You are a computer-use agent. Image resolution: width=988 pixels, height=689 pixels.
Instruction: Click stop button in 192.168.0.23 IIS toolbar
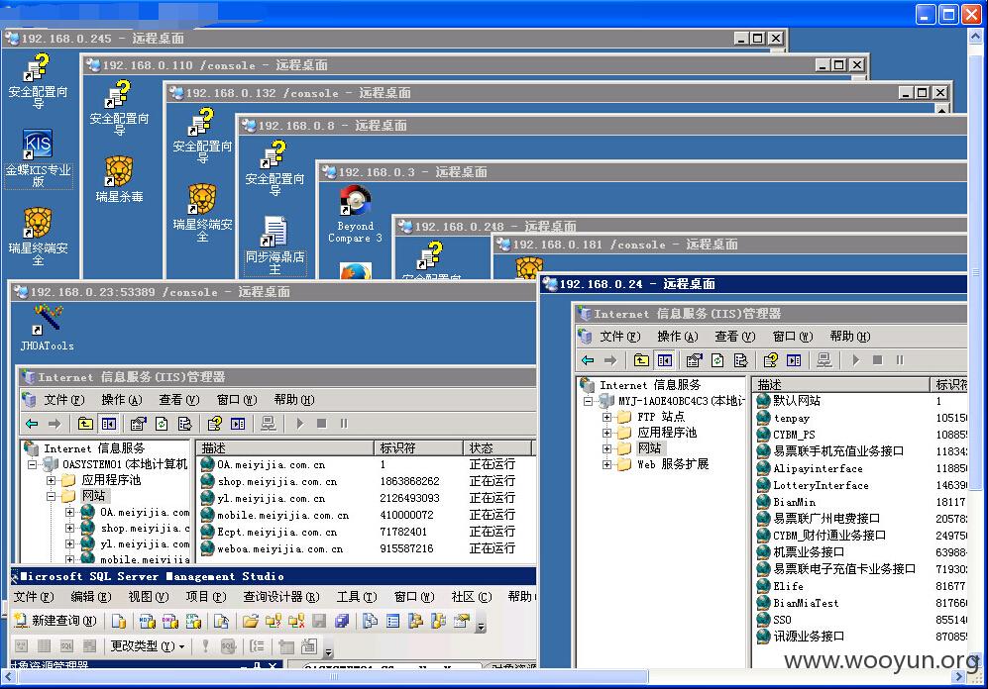coord(321,424)
